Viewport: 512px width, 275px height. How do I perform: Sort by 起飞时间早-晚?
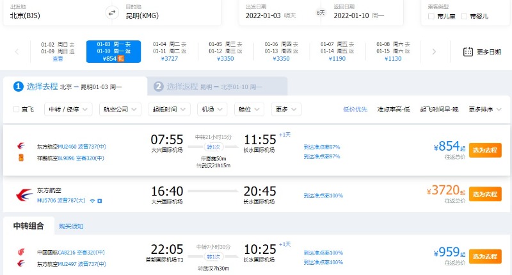(439, 110)
